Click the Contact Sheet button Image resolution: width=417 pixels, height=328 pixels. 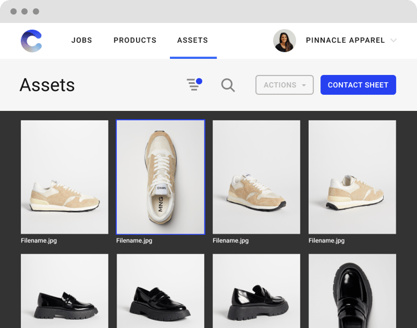click(x=358, y=85)
